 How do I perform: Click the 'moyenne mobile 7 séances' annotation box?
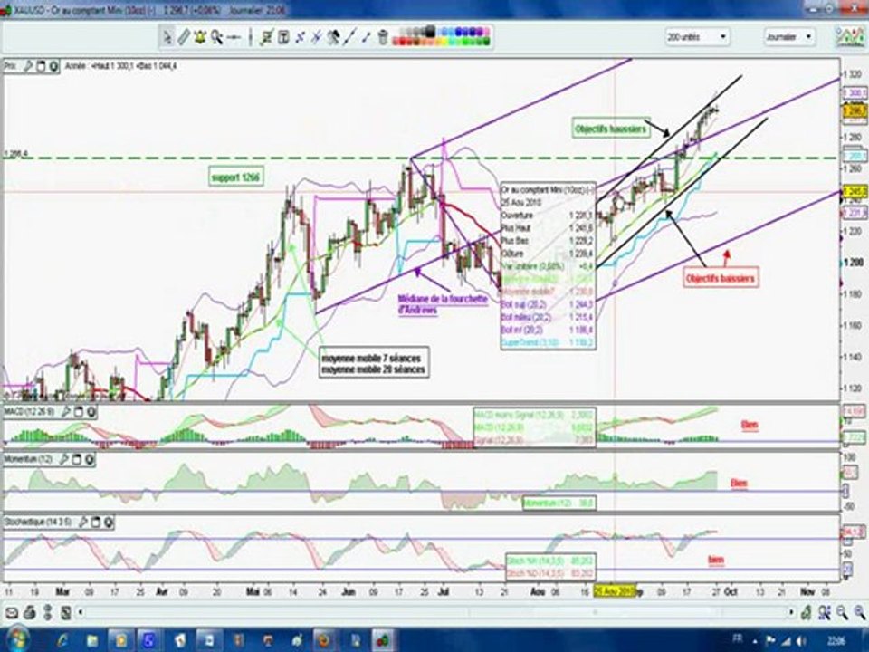(x=374, y=363)
